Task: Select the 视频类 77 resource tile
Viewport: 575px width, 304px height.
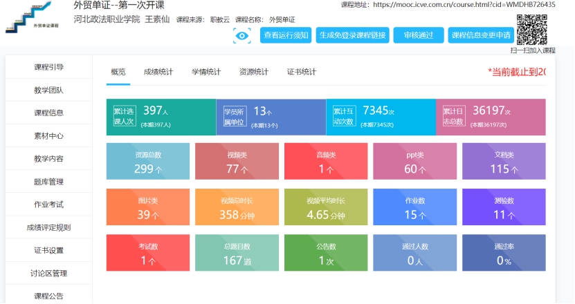Action: [x=237, y=162]
